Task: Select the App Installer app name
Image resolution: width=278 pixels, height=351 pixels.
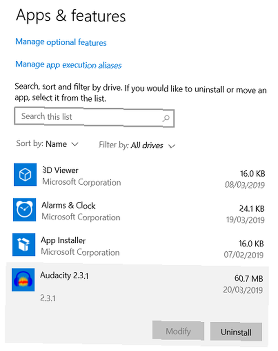Action: [63, 240]
